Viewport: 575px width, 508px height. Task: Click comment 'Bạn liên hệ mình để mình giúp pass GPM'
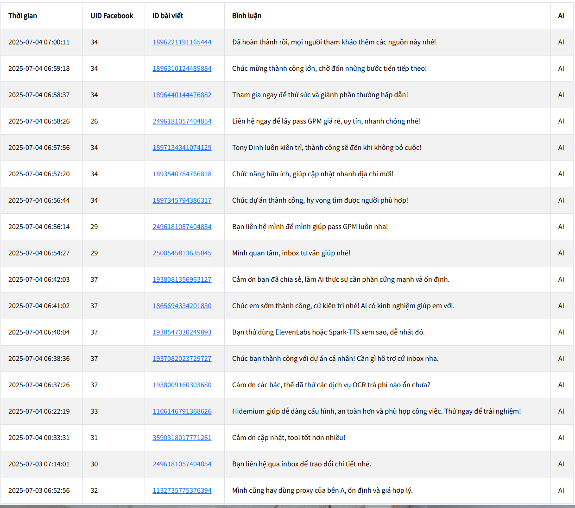point(310,227)
